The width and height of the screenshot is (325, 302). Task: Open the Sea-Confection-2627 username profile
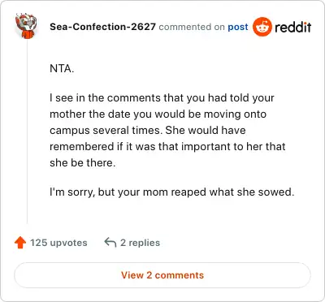click(x=102, y=27)
